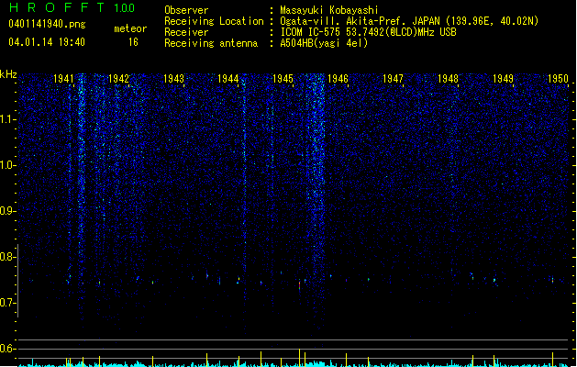Click the Receiving antenna field label

click(x=211, y=43)
